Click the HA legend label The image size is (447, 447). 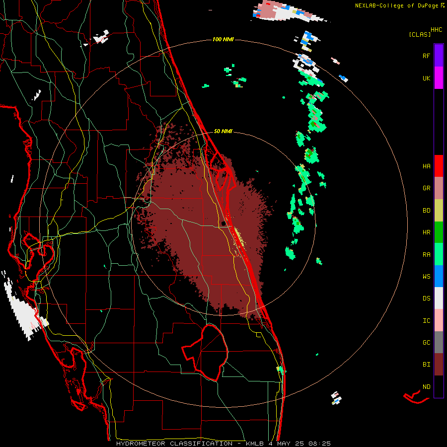pyautogui.click(x=426, y=166)
